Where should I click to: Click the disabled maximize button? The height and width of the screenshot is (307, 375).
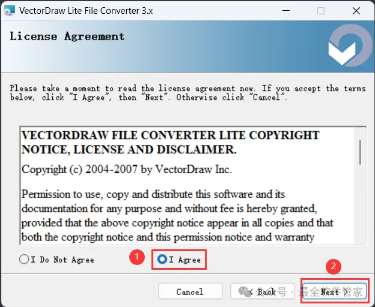321,11
